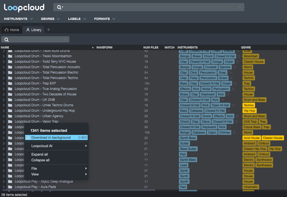Click the folder icon for Aura Pads
The height and width of the screenshot is (197, 287).
pos(10,187)
